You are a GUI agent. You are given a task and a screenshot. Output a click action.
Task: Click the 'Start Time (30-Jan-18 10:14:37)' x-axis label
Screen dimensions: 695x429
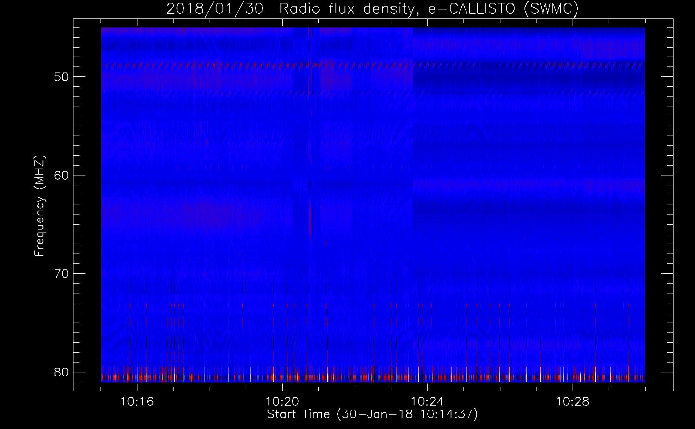pyautogui.click(x=372, y=414)
